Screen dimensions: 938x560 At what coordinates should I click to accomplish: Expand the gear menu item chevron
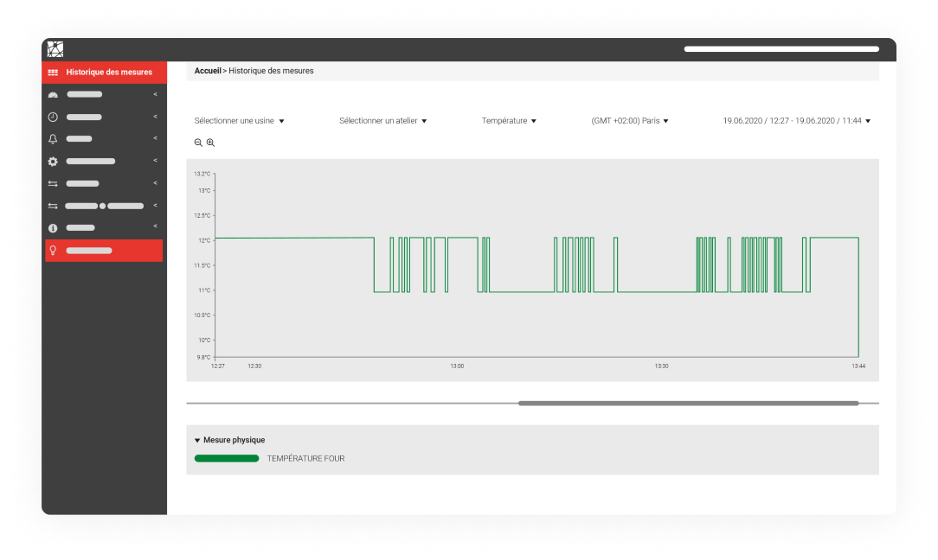pos(155,160)
